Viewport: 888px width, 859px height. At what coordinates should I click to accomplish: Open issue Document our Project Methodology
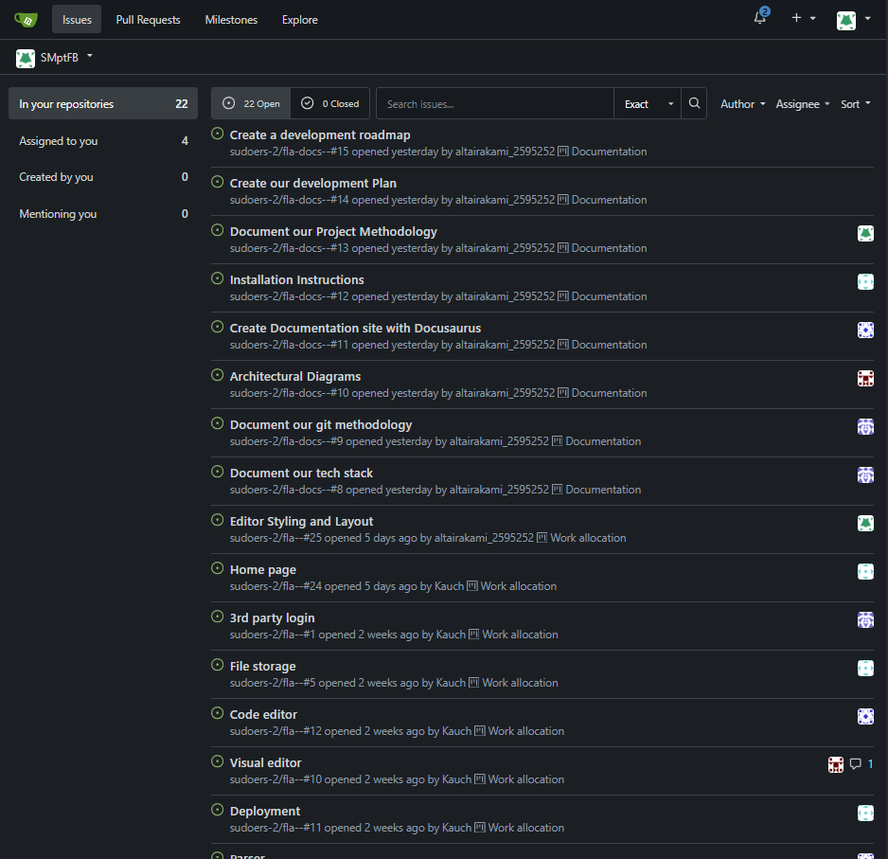tap(333, 231)
